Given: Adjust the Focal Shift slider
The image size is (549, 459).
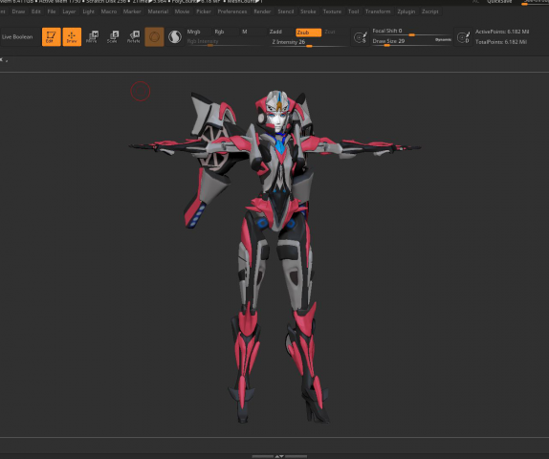Looking at the screenshot, I should click(411, 32).
